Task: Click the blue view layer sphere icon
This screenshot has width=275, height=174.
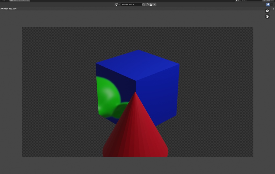Action: [268, 5]
